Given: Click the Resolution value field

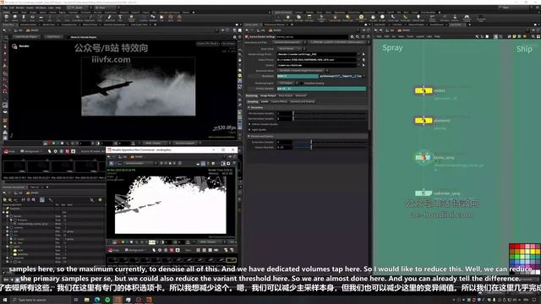Looking at the screenshot, I should coord(298,76).
